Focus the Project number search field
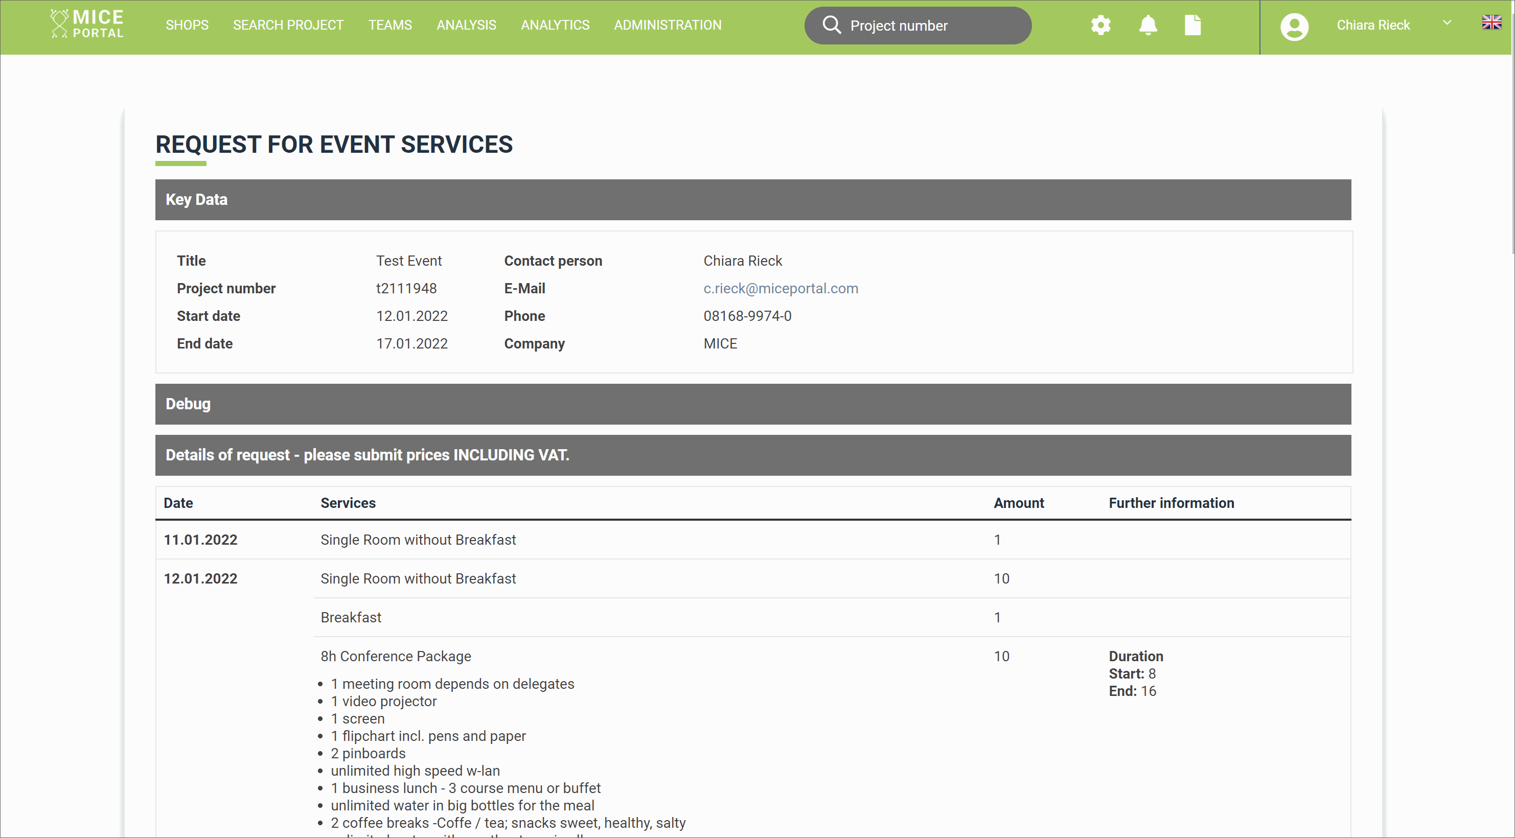The width and height of the screenshot is (1515, 838). [917, 25]
